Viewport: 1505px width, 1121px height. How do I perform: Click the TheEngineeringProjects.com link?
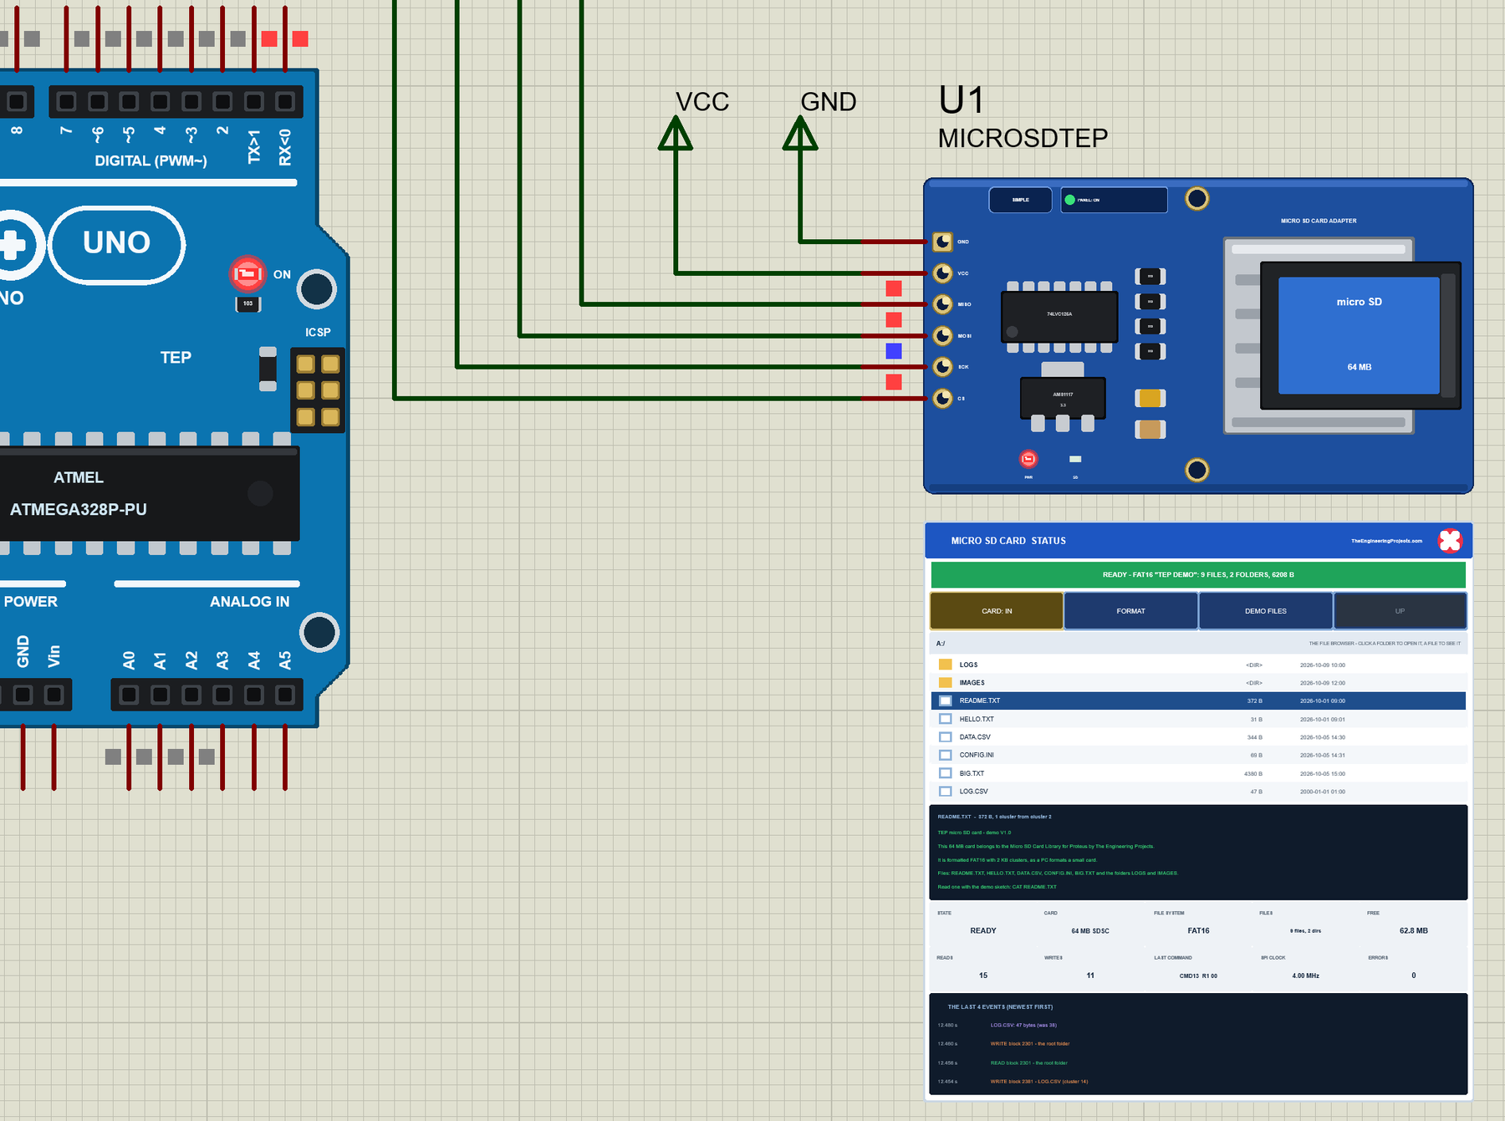(x=1386, y=541)
